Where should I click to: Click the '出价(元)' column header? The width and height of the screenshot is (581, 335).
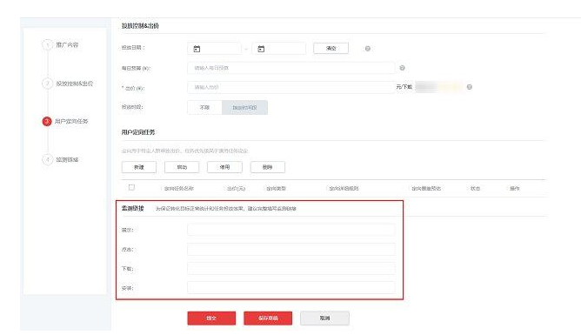pyautogui.click(x=237, y=189)
